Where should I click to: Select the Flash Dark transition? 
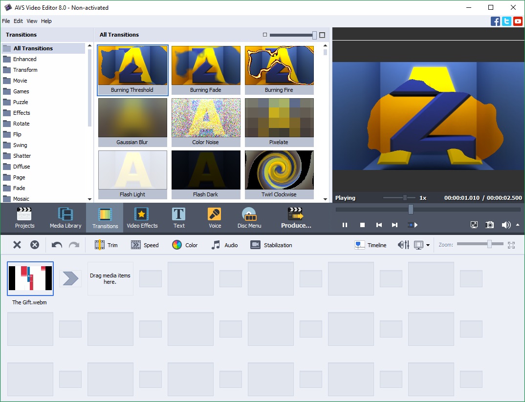[x=206, y=174]
